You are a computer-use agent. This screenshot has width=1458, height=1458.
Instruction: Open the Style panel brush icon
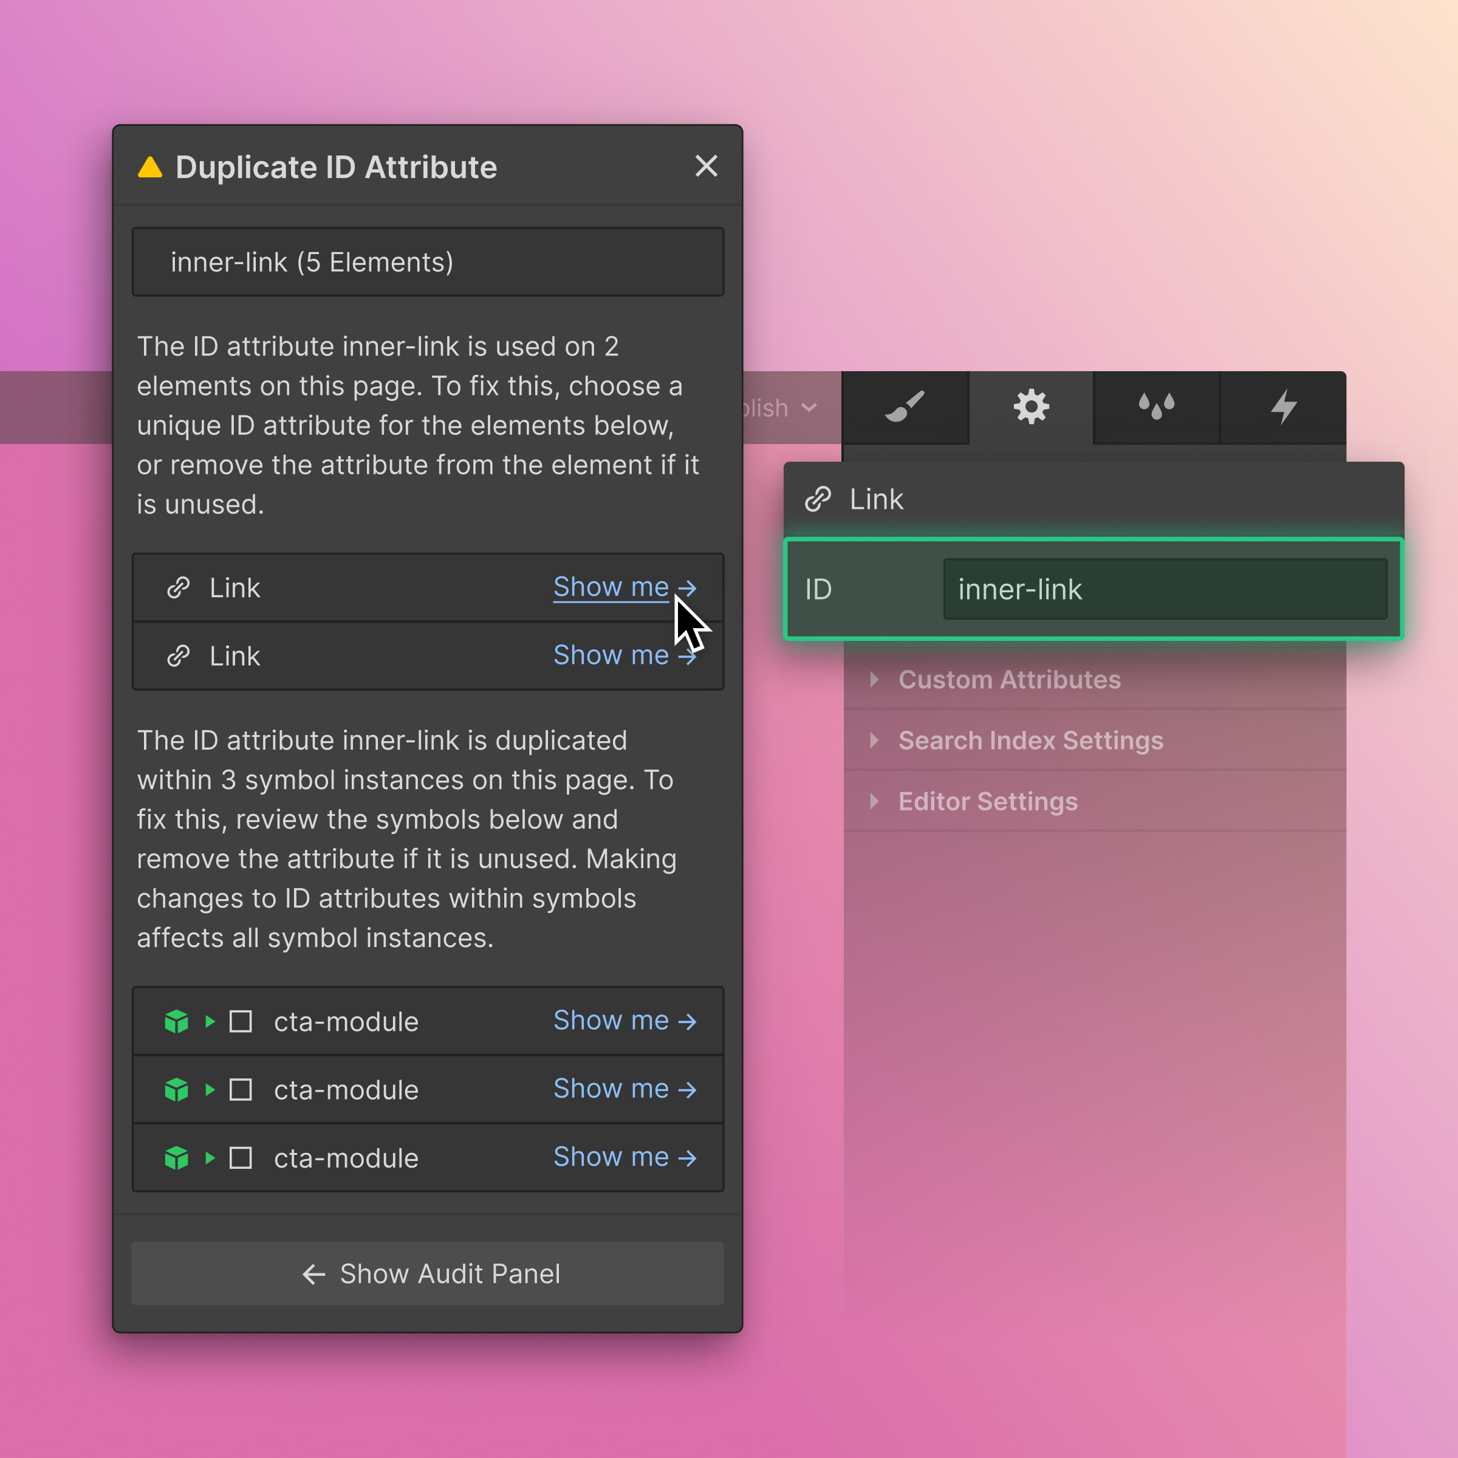click(904, 407)
